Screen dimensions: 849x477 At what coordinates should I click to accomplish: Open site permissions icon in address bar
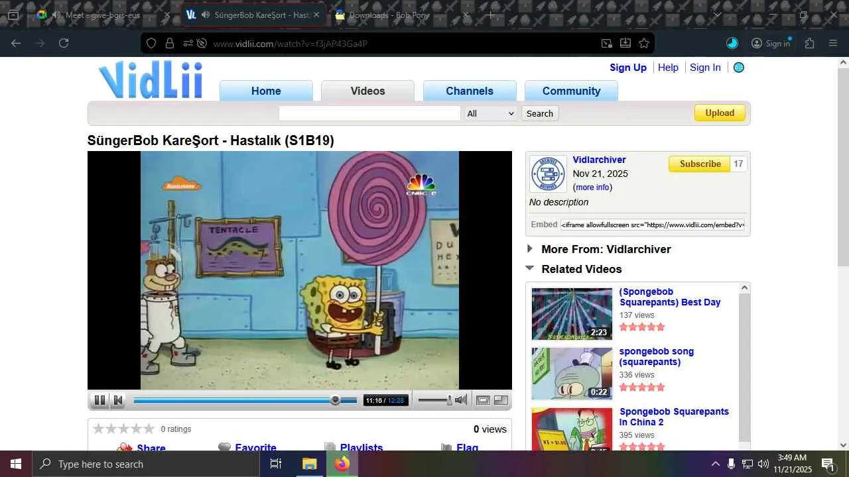coord(188,44)
